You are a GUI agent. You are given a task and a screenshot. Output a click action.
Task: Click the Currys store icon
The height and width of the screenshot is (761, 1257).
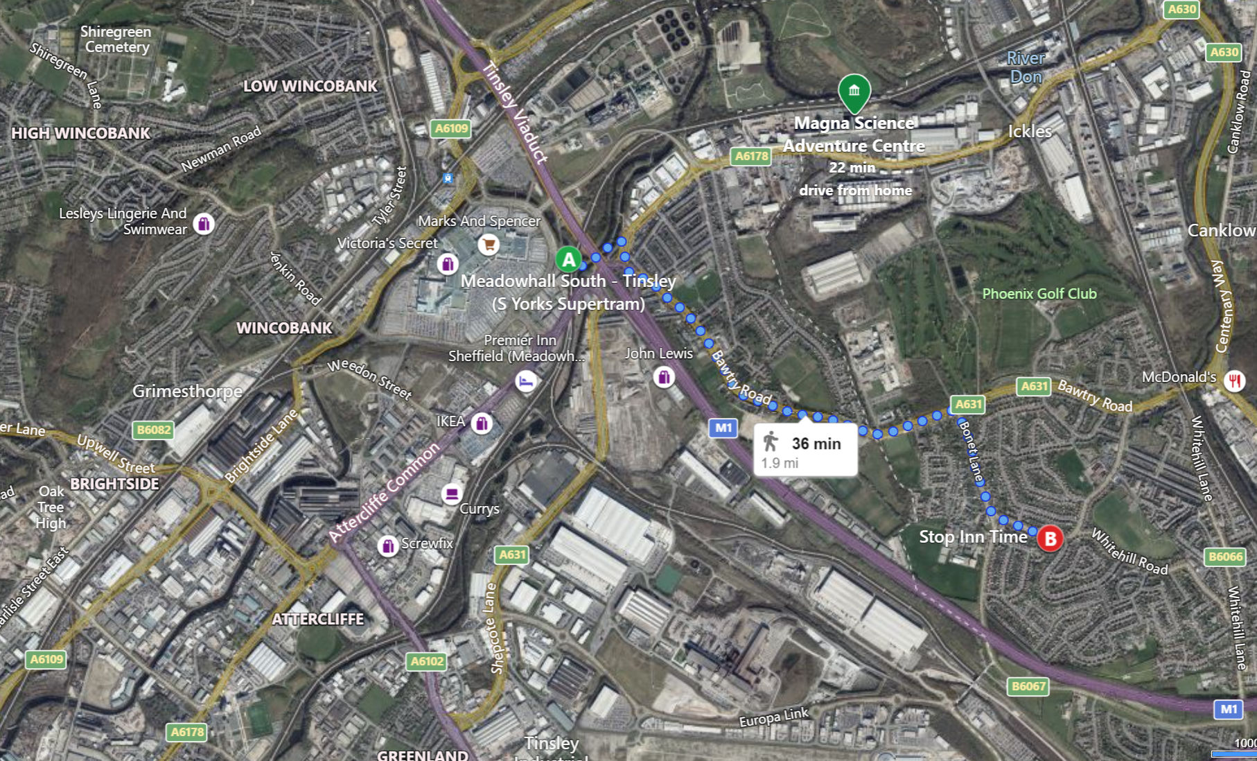[x=452, y=493]
